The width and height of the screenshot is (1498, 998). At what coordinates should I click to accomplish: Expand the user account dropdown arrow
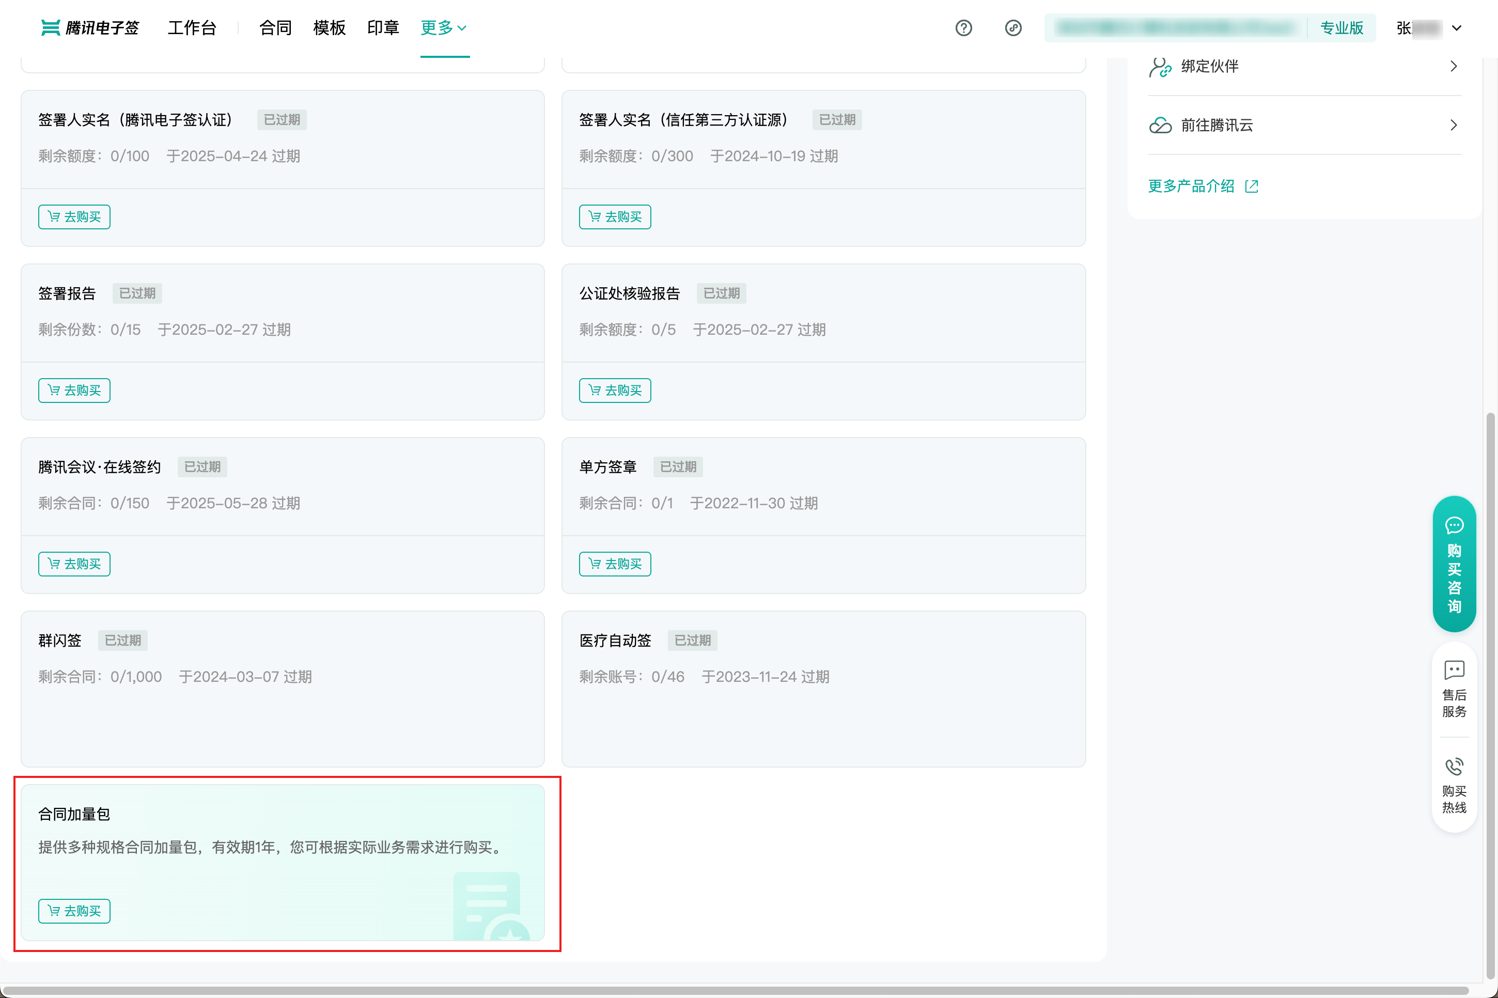tap(1457, 28)
